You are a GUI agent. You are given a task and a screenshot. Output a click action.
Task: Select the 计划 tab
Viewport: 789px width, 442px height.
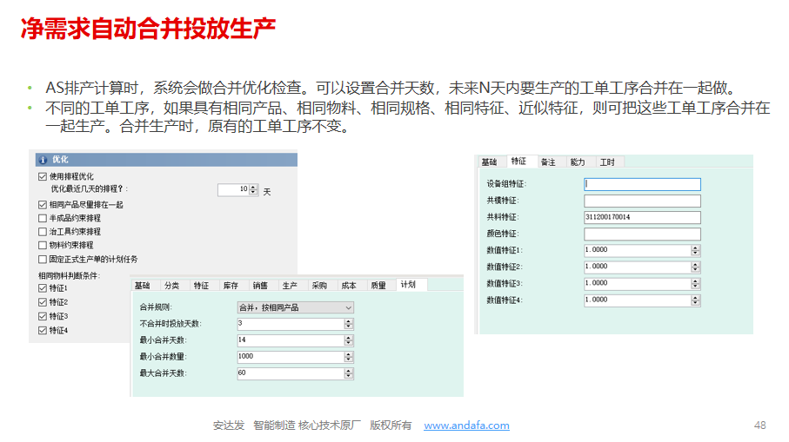pos(407,285)
